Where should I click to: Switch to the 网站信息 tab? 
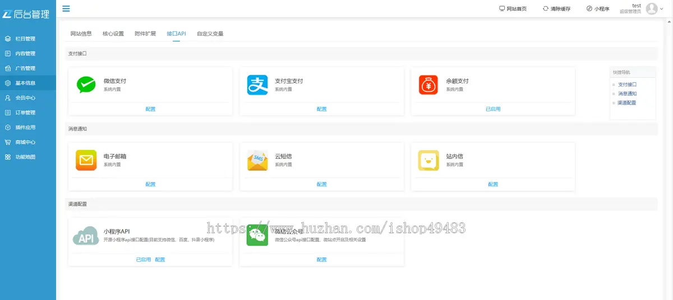click(81, 34)
